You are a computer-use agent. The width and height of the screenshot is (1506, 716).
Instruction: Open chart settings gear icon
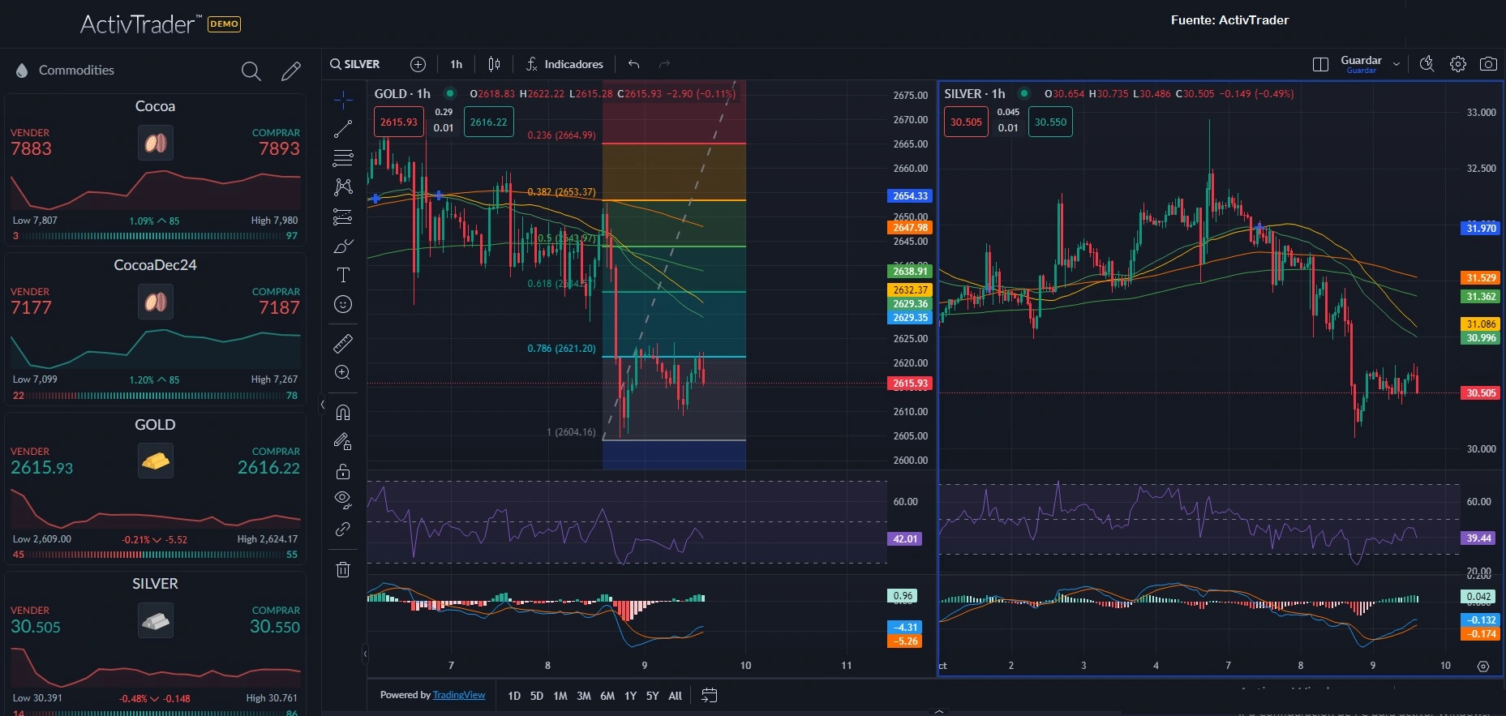[x=1457, y=64]
